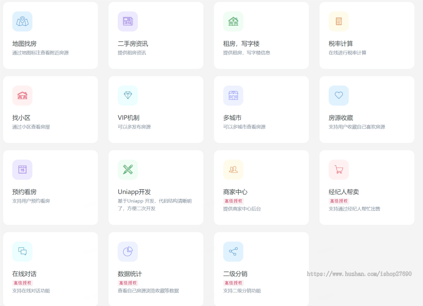423x306 pixels.
Task: Click the heart icon for 房源收藏
Action: (x=338, y=95)
